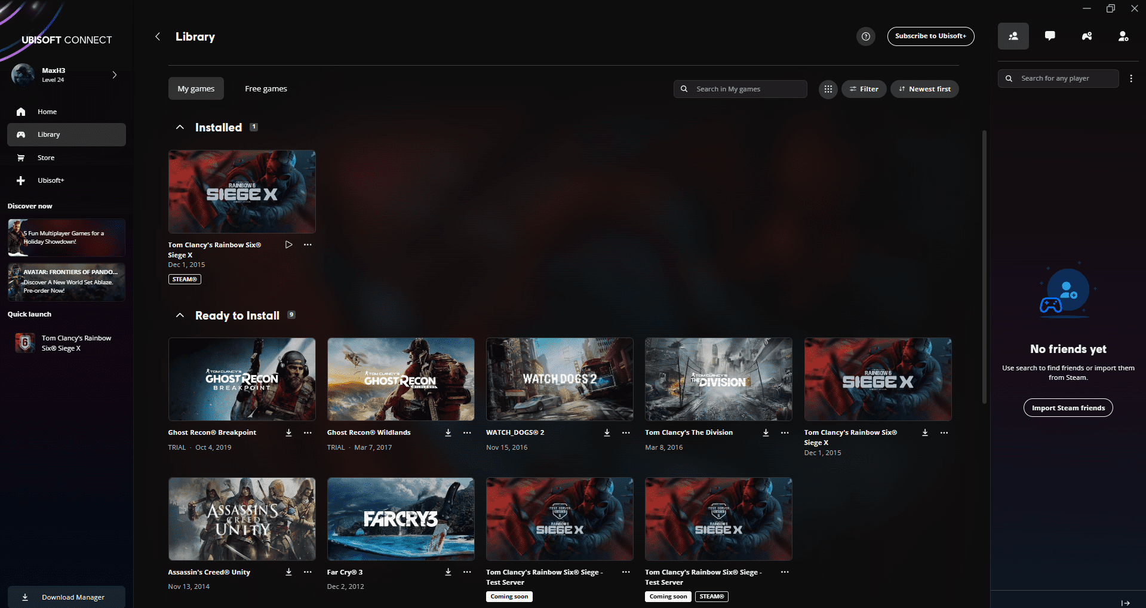The image size is (1146, 608).
Task: Click the play icon for Rainbow Six Siege X
Action: point(289,245)
